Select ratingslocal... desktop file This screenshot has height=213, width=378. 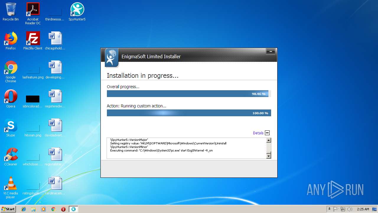pyautogui.click(x=33, y=186)
